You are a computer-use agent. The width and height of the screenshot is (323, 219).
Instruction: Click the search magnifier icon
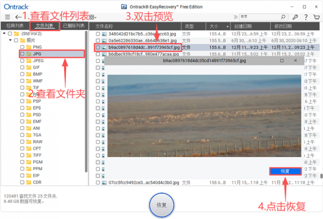click(283, 17)
